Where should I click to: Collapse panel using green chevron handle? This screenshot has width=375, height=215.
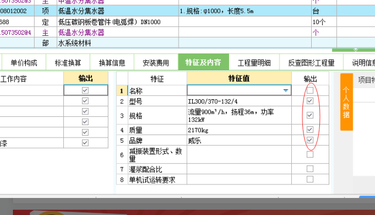[356, 49]
